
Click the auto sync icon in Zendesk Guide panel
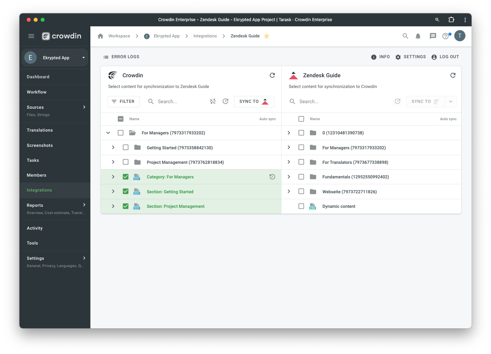point(398,101)
